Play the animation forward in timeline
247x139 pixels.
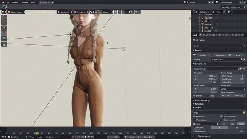86,137
